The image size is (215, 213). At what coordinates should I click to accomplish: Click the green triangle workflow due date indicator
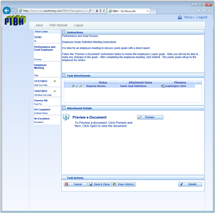[55, 91]
